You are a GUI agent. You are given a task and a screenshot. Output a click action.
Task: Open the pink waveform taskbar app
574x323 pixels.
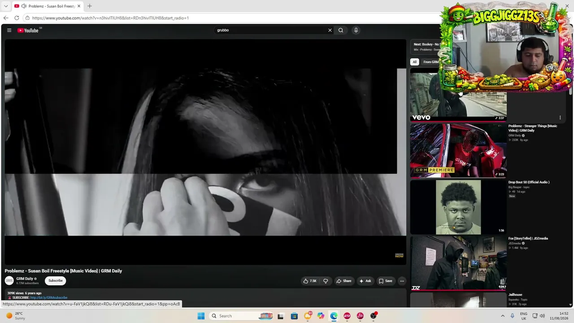[360, 316]
